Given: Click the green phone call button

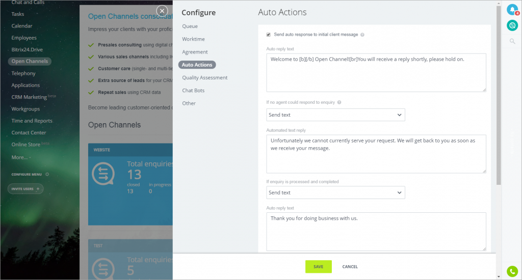Looking at the screenshot, I should [x=512, y=271].
